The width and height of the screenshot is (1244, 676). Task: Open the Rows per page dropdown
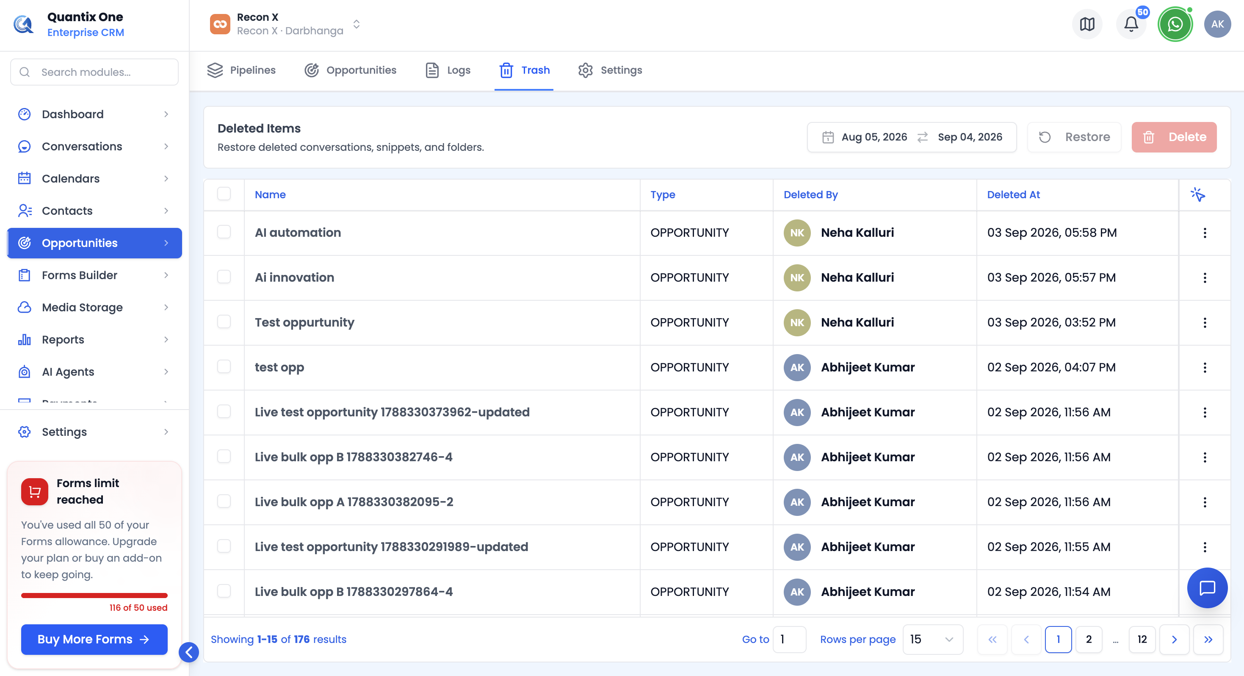tap(932, 639)
